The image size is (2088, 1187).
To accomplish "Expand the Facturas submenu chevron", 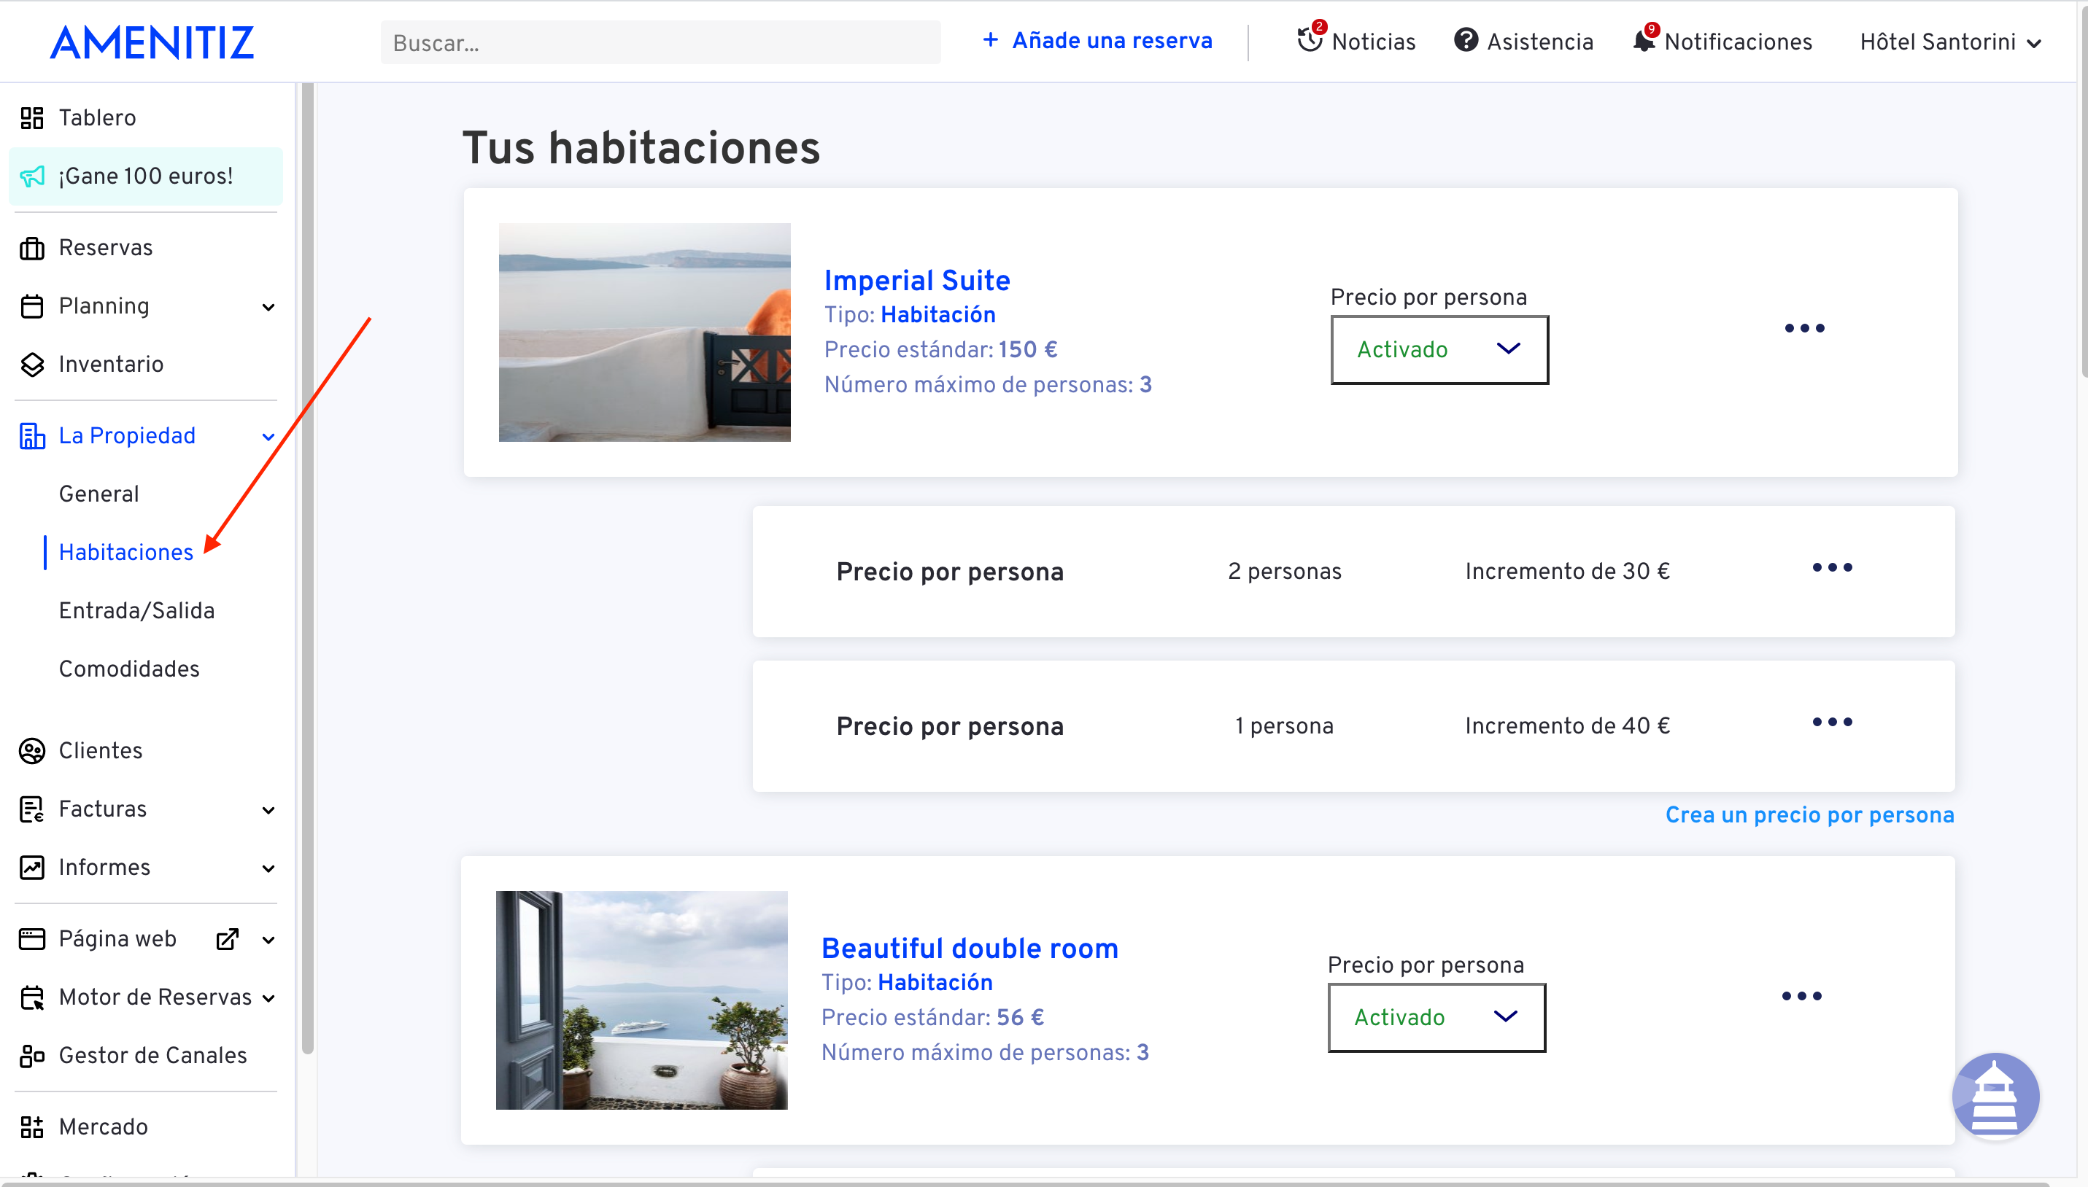I will point(268,810).
